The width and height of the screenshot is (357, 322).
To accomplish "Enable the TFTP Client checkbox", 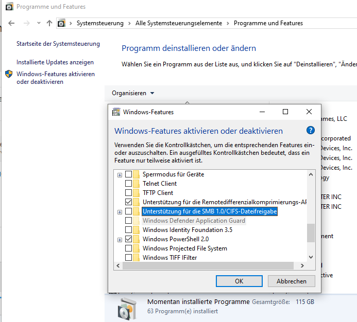I will [x=128, y=192].
